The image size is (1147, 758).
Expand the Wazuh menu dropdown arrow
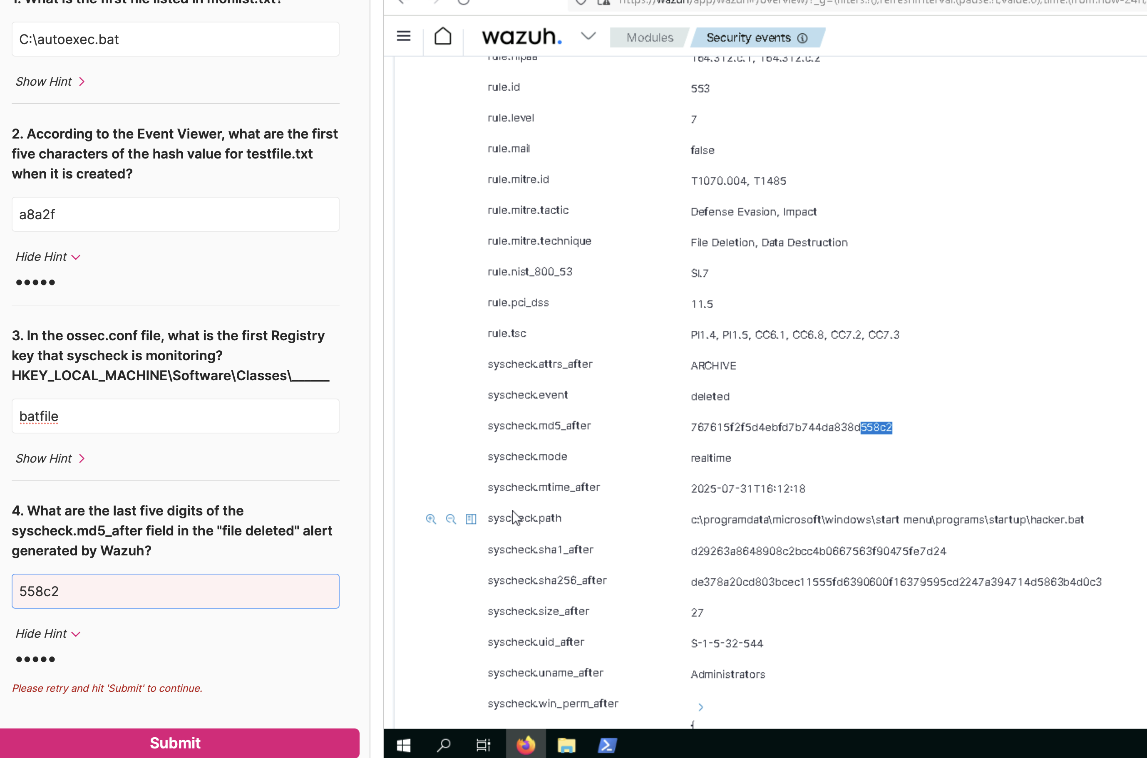(x=588, y=36)
